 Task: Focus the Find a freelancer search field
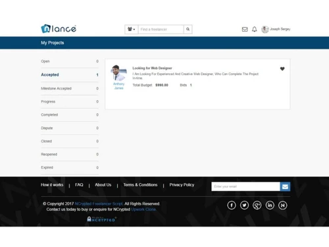tap(161, 29)
